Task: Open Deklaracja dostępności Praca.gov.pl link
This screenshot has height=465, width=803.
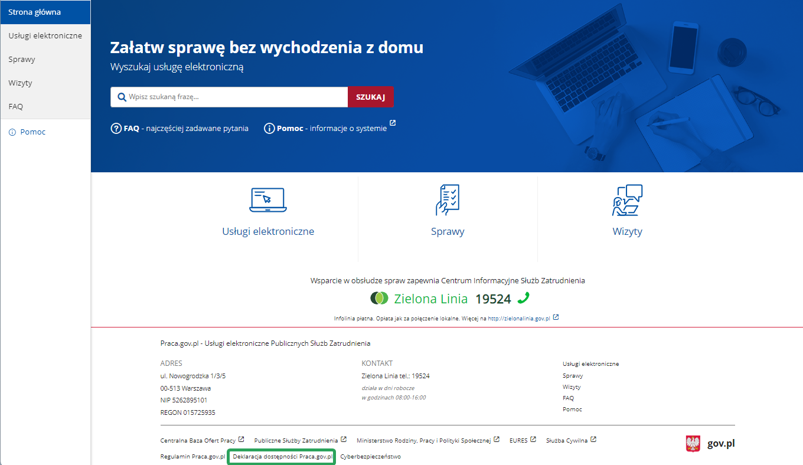Action: pyautogui.click(x=283, y=457)
